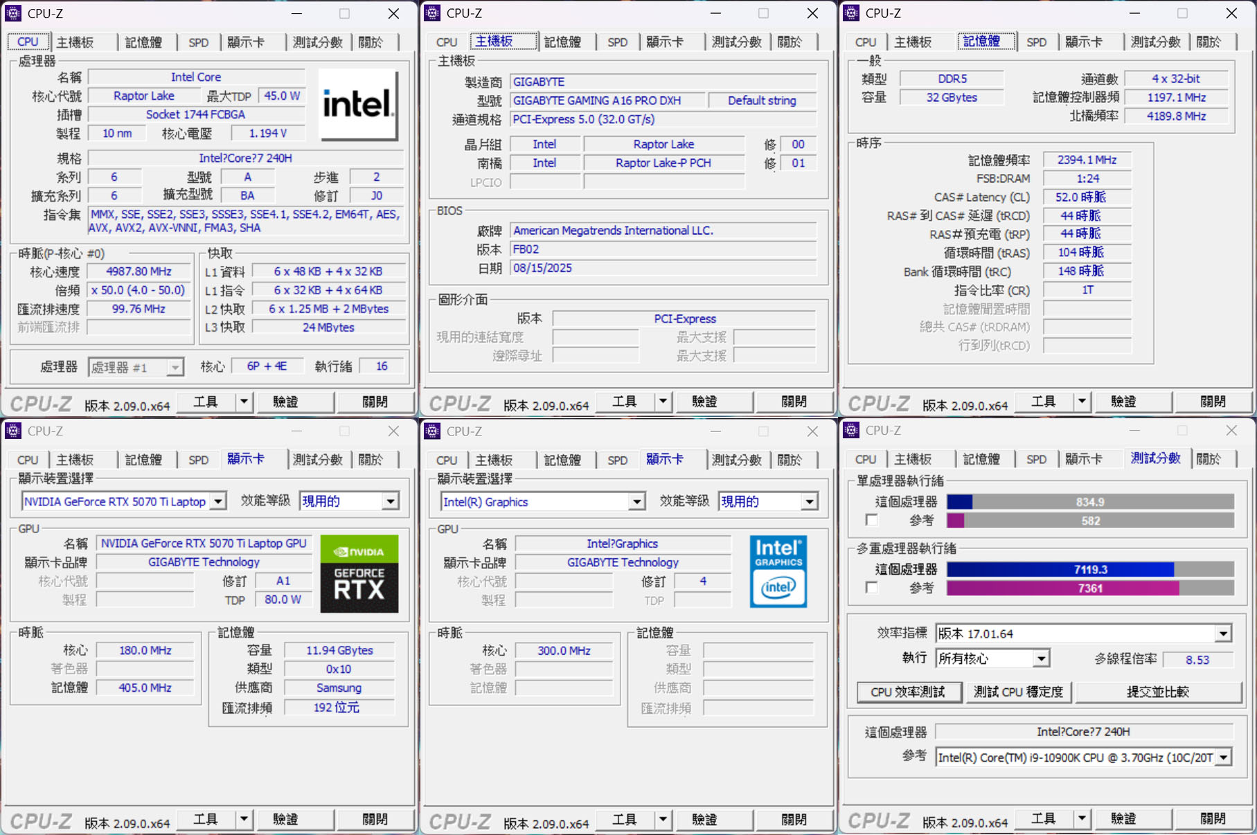This screenshot has height=835, width=1257.
Task: Open the reference CPU i9-10900K dropdown
Action: pyautogui.click(x=1223, y=757)
